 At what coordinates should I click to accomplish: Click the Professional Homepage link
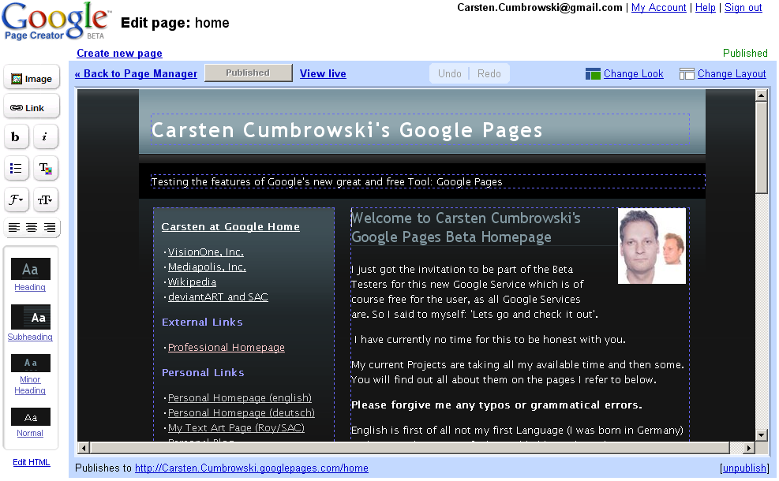click(226, 348)
